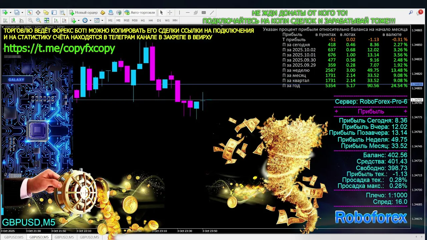
Task: Toggle the chart shift icon with red arrow
Action: pyautogui.click(x=64, y=20)
